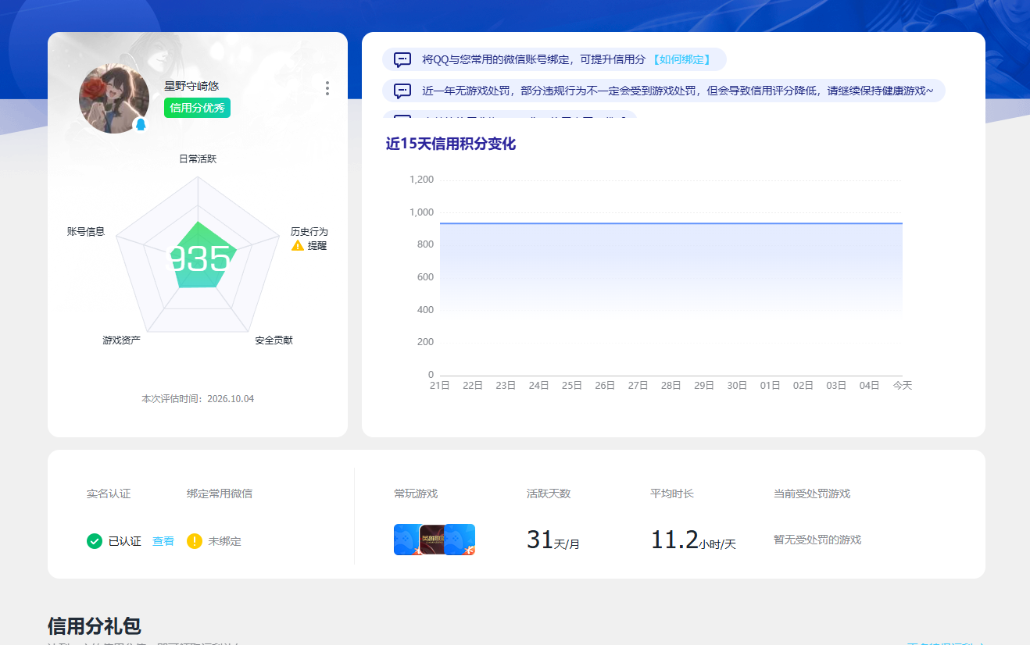Click the 平均时长 label
This screenshot has width=1030, height=645.
672,494
